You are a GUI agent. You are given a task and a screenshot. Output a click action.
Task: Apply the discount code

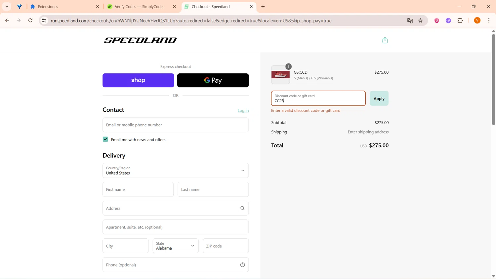[x=379, y=99]
